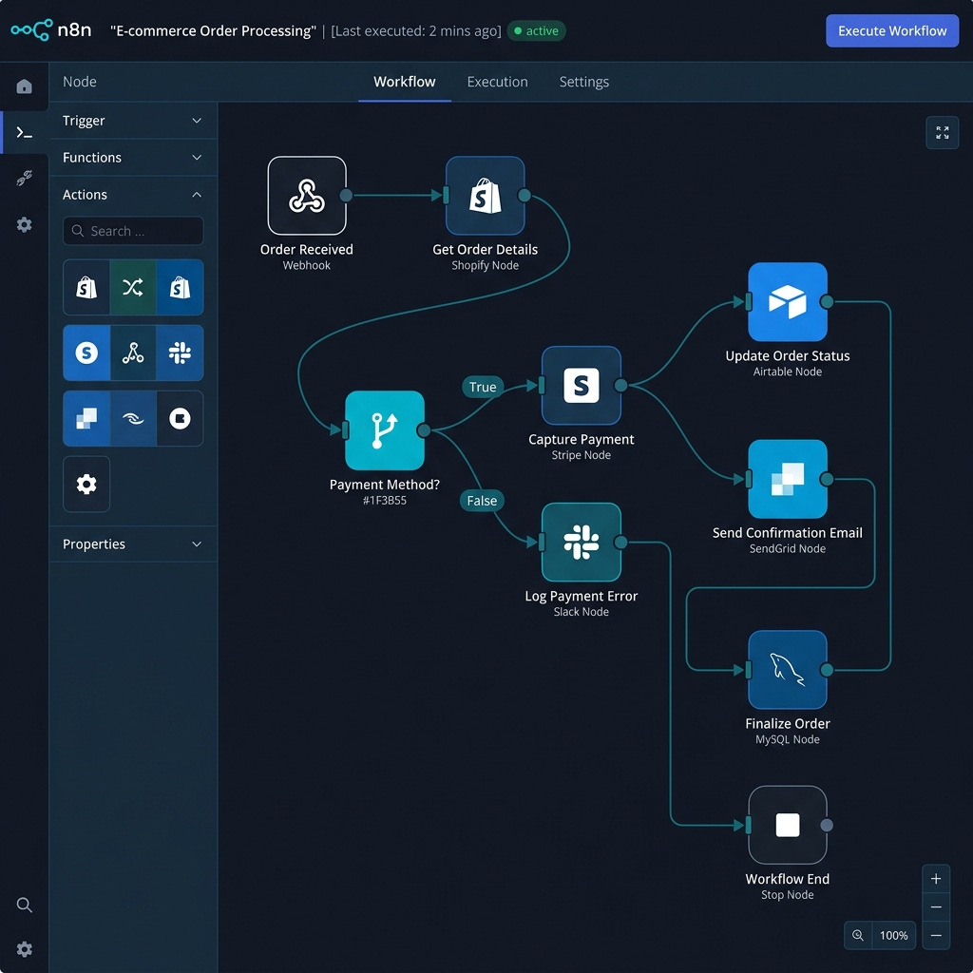This screenshot has height=973, width=973.
Task: Select the Payment Method? branch node
Action: (385, 430)
